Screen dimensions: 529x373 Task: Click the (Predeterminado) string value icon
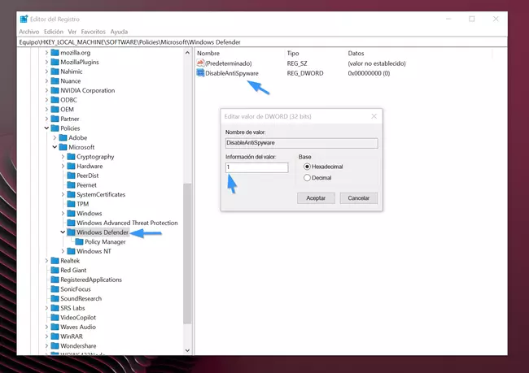pos(200,63)
